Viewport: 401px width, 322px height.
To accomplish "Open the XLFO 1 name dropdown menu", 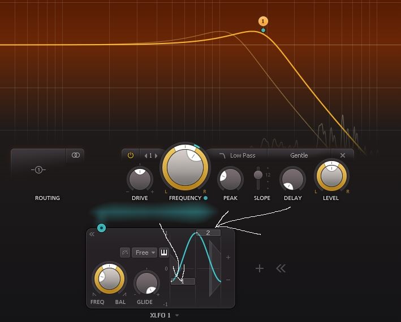I will [164, 315].
